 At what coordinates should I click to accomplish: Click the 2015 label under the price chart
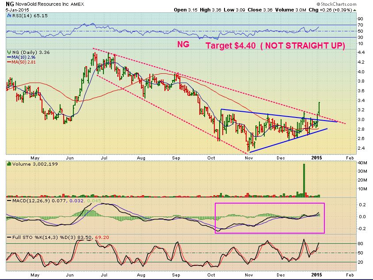pyautogui.click(x=316, y=158)
